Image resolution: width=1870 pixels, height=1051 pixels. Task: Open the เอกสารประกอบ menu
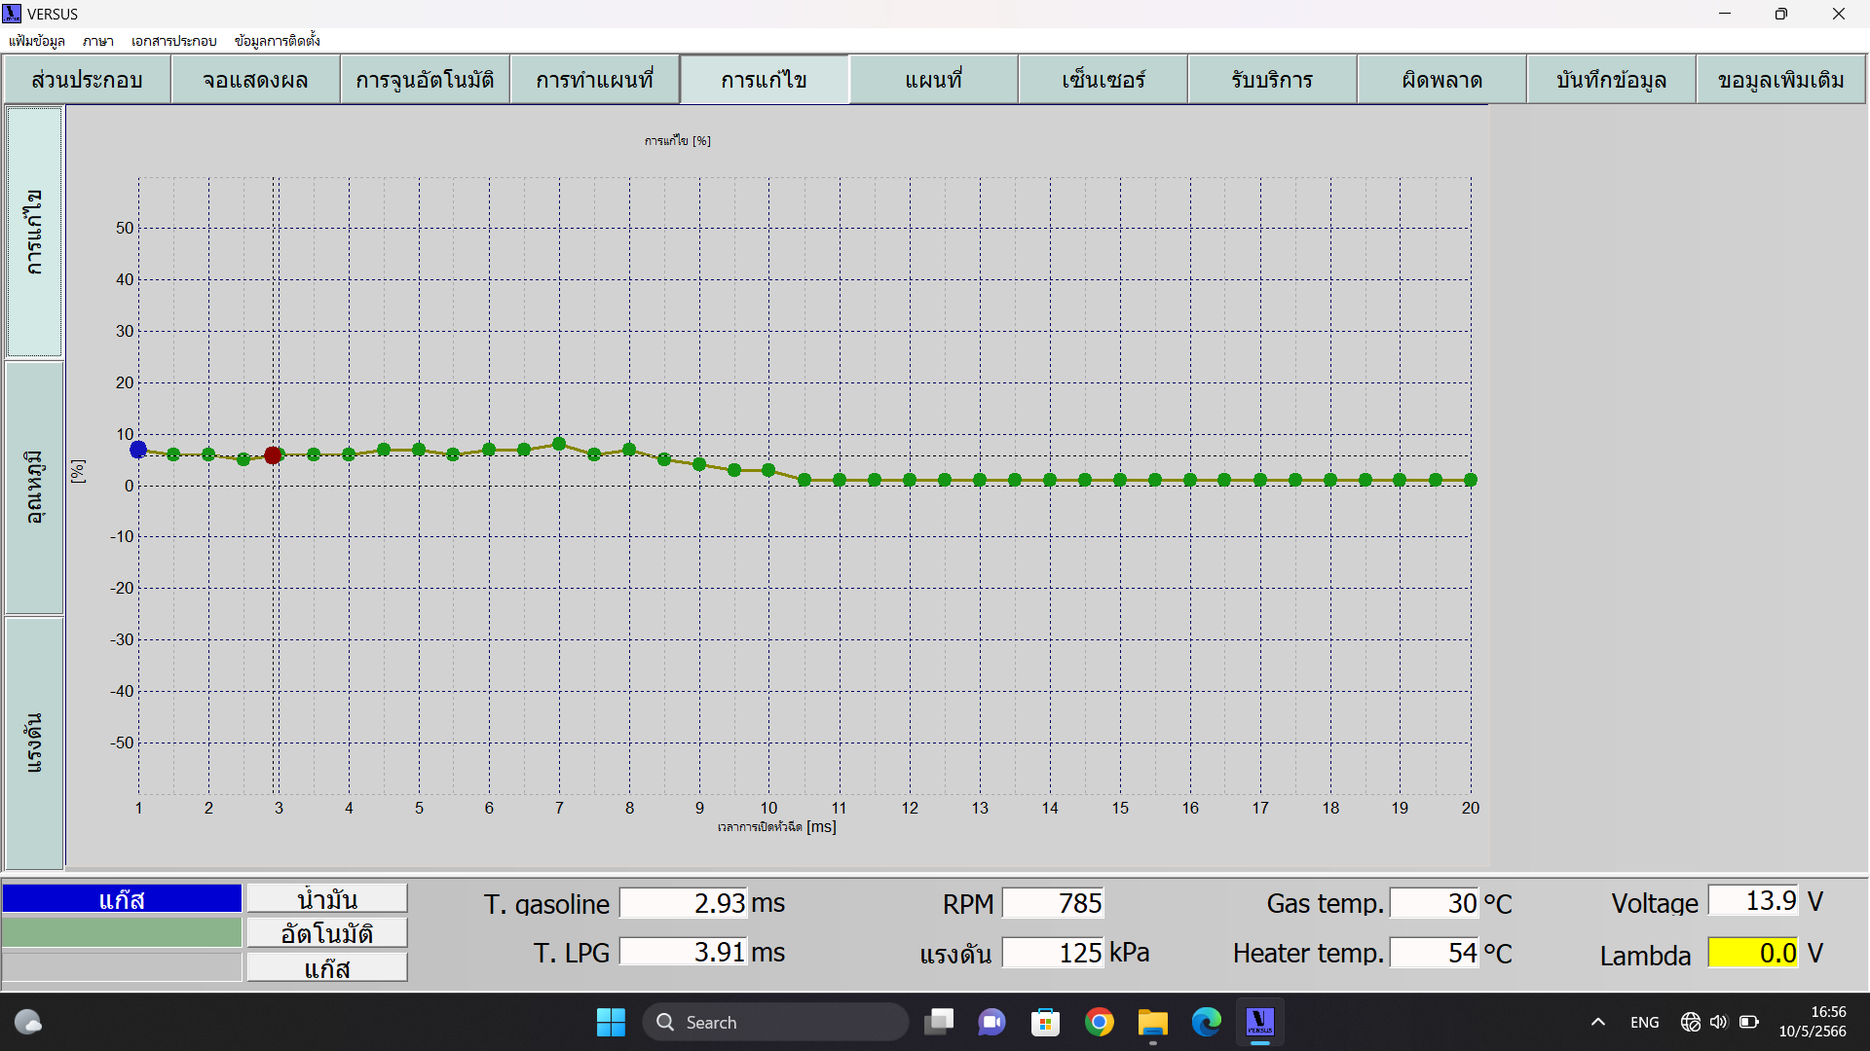coord(173,41)
